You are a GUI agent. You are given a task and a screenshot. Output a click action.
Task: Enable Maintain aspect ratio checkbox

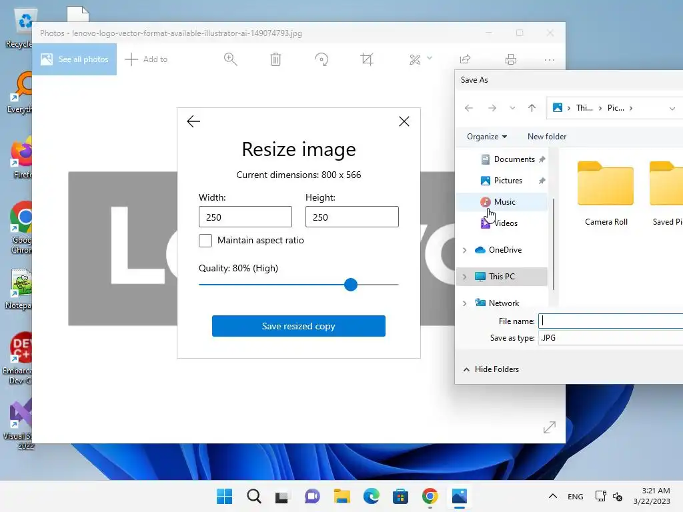(205, 240)
